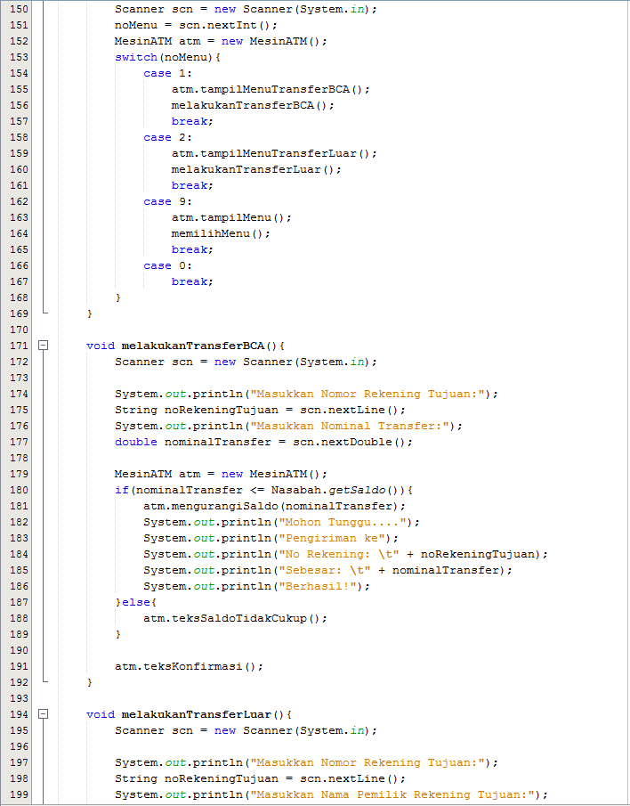Click string "Berhasil!"
This screenshot has height=806, width=630.
pos(317,587)
